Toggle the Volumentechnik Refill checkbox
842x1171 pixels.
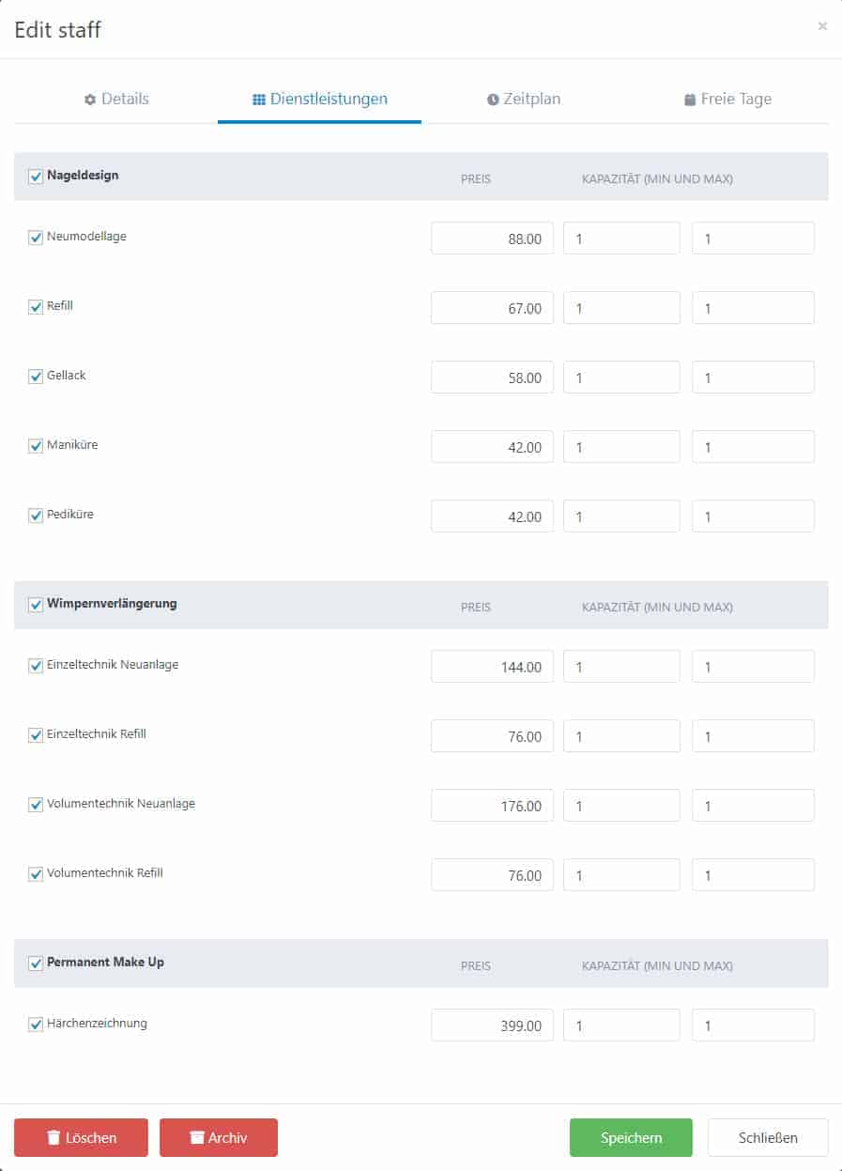click(36, 874)
